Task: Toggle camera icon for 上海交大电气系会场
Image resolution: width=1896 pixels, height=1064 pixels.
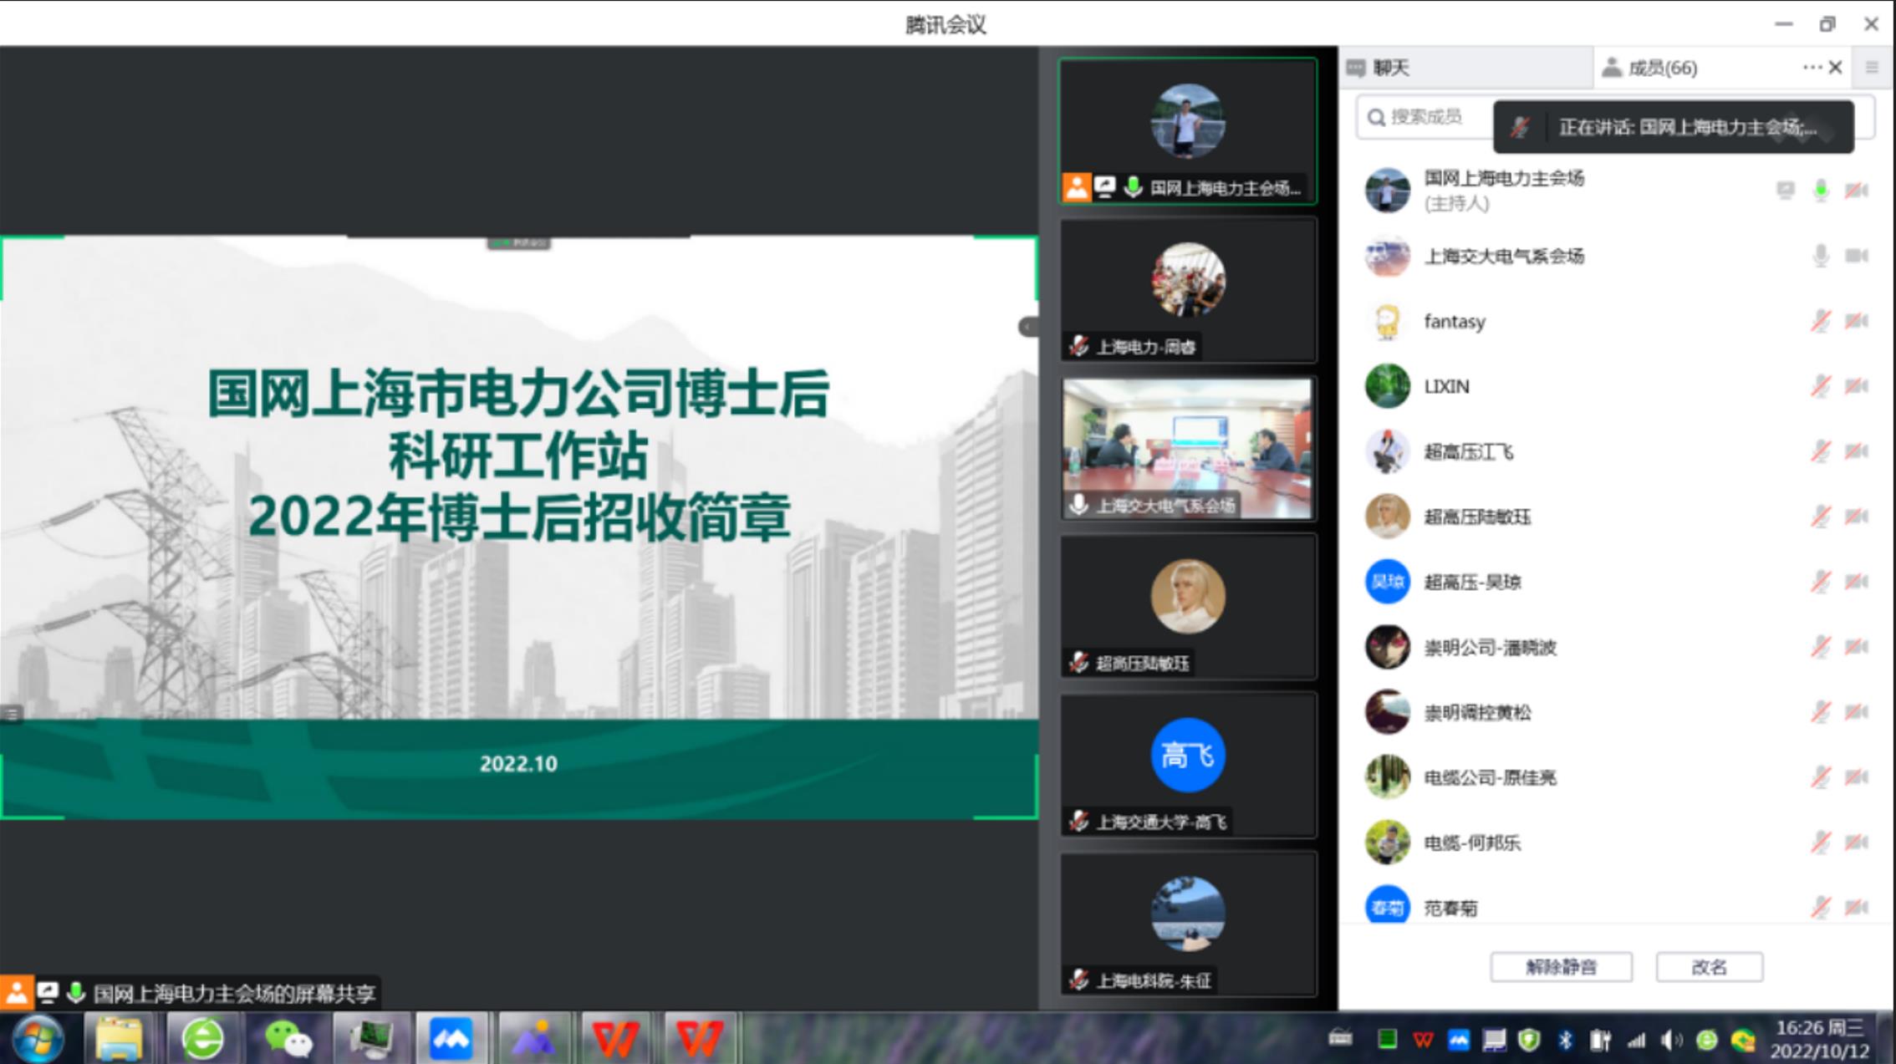Action: [x=1857, y=256]
